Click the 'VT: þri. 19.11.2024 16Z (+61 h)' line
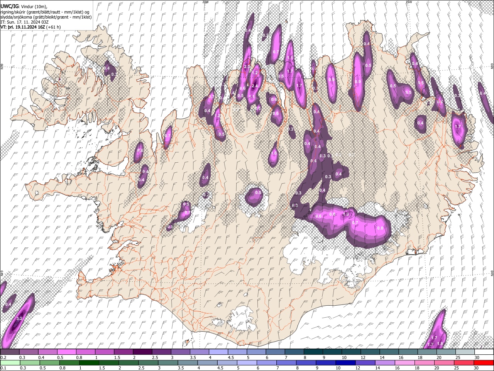Viewport: 494px width, 371px height. coord(31,27)
